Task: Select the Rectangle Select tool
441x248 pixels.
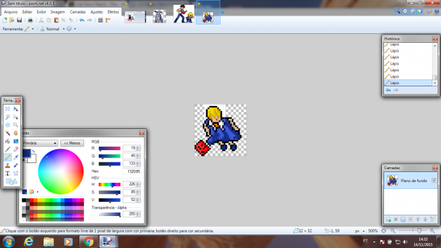Action: pos(7,109)
